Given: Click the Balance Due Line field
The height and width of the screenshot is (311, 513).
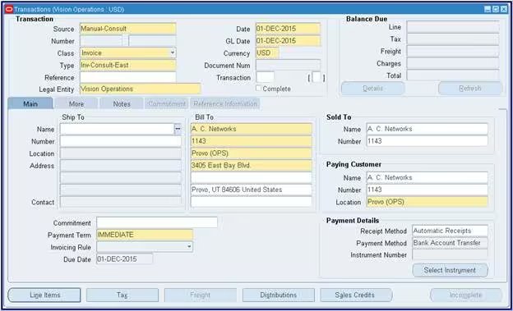Looking at the screenshot, I should (x=453, y=27).
